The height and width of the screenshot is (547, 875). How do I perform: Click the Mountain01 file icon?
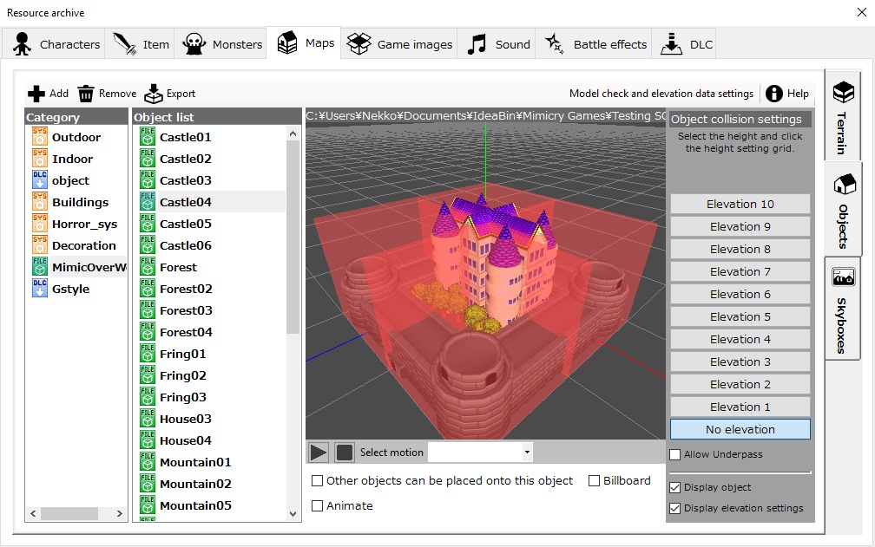(148, 462)
